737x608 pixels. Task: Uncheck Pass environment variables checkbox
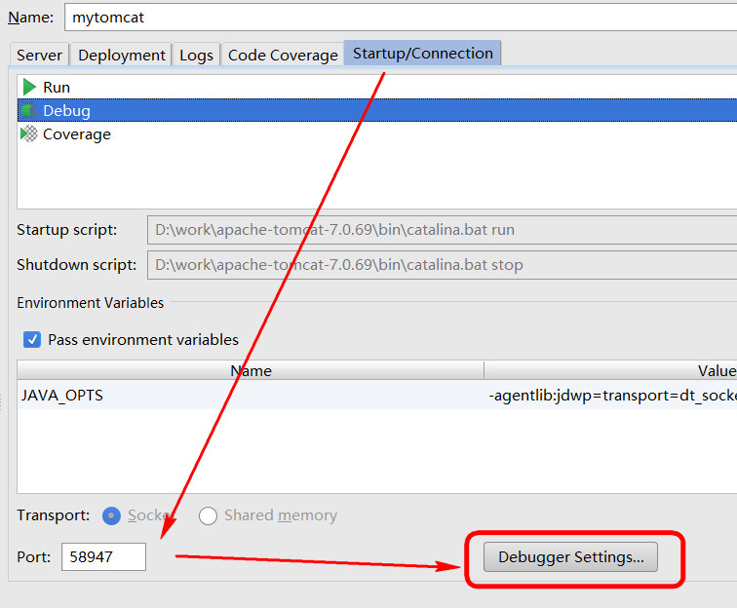32,339
